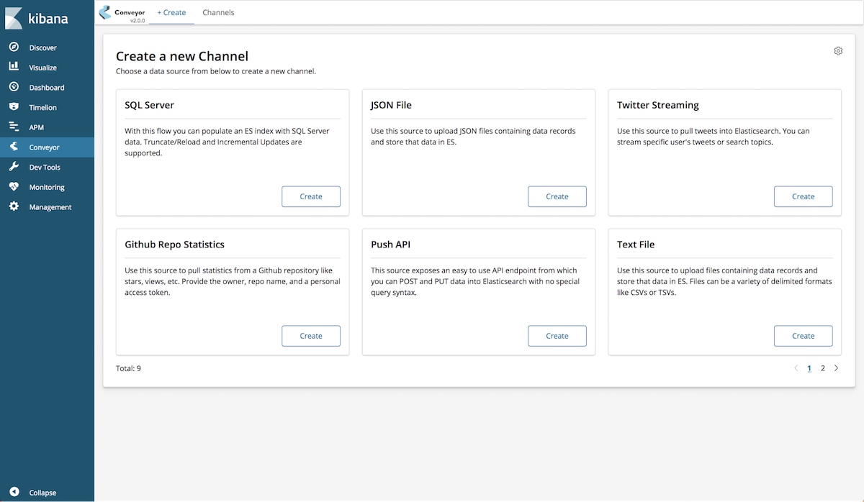This screenshot has width=864, height=502.
Task: Open Dashboard via its gauge icon
Action: tap(14, 87)
